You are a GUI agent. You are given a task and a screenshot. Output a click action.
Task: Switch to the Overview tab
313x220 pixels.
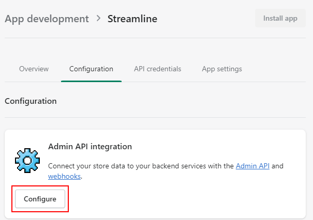coord(34,69)
